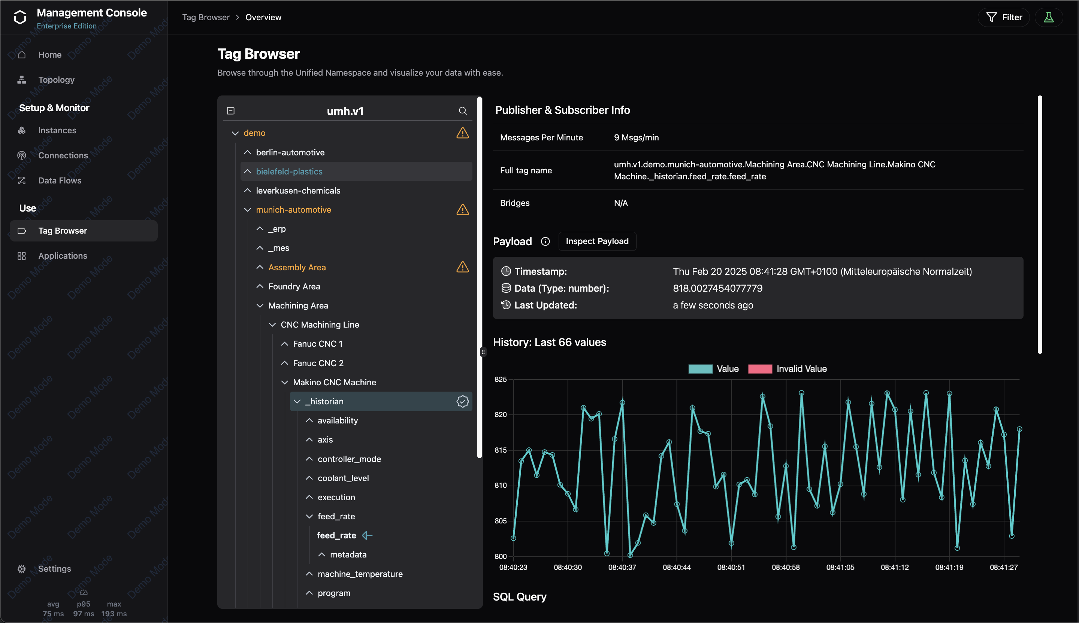
Task: Click the warning triangle on Assembly Area row
Action: (x=462, y=267)
